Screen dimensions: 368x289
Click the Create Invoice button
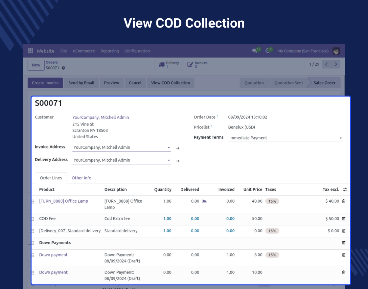[45, 83]
